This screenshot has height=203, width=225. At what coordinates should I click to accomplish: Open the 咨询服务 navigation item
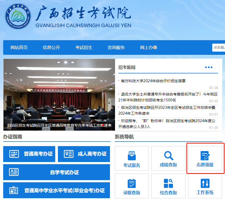coord(116,48)
